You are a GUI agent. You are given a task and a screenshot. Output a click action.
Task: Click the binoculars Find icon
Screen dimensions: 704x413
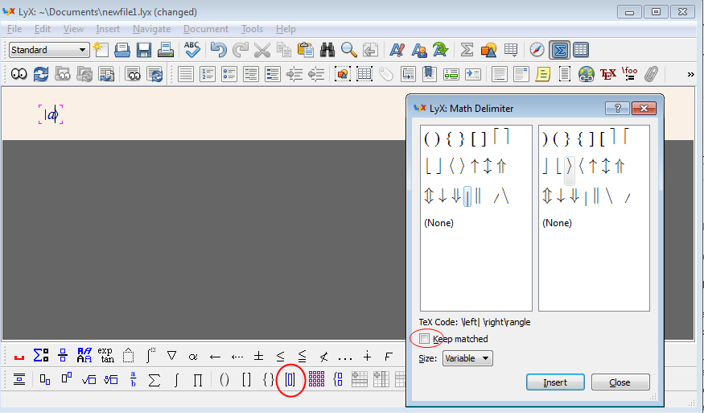(327, 50)
